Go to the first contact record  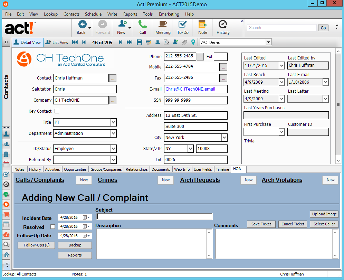pyautogui.click(x=75, y=43)
